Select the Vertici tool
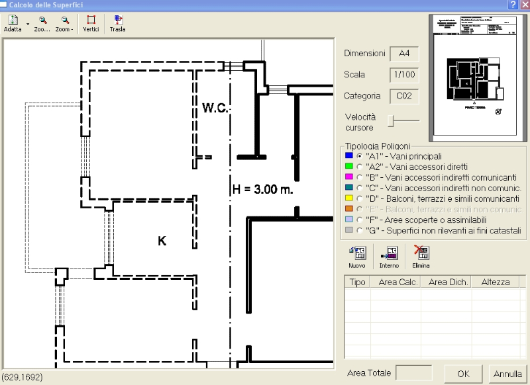The image size is (530, 385). (91, 23)
